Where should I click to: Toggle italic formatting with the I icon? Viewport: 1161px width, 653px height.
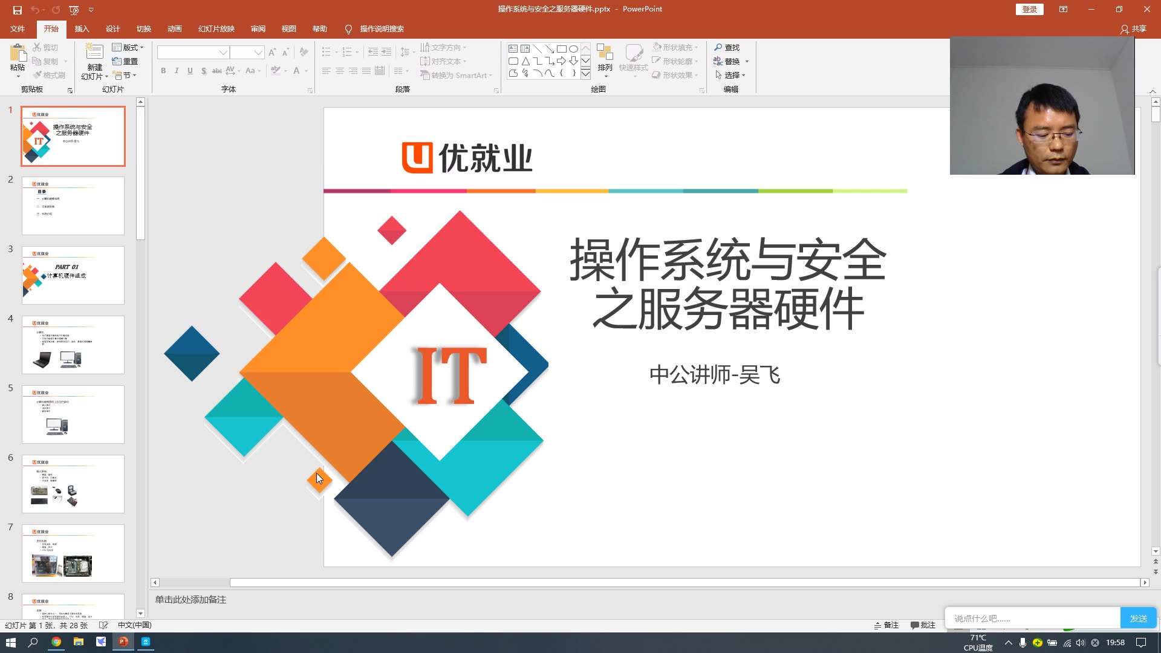tap(176, 71)
